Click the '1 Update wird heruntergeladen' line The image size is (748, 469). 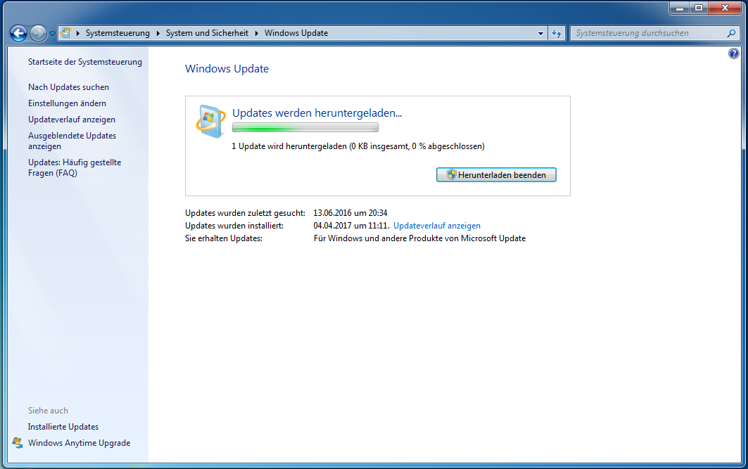[x=357, y=146]
